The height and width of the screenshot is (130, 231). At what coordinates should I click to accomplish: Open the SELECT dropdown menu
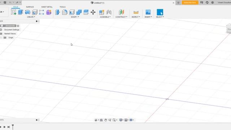click(x=160, y=17)
